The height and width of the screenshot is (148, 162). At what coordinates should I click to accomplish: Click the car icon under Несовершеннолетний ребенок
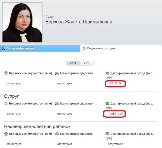57,134
